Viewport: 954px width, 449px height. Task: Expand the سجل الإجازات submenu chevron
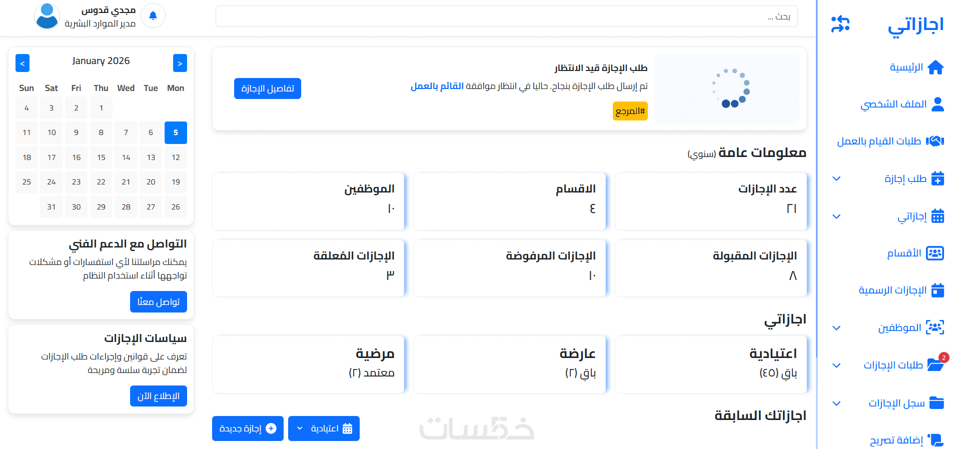tap(836, 403)
